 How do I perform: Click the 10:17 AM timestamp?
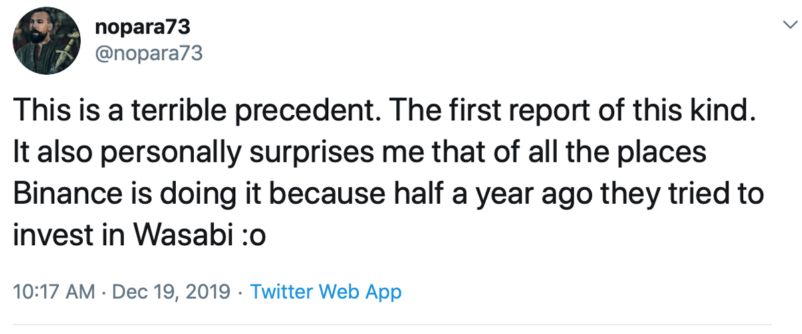pos(51,292)
